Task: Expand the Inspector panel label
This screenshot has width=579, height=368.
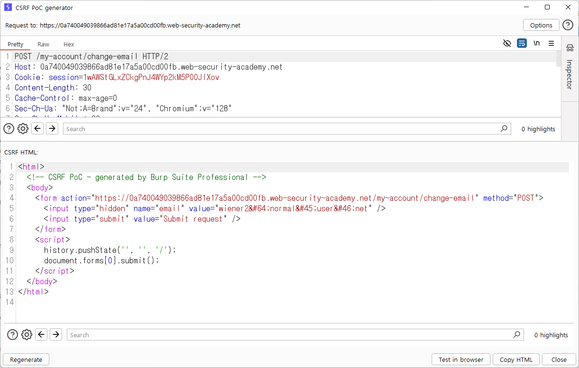Action: click(570, 74)
